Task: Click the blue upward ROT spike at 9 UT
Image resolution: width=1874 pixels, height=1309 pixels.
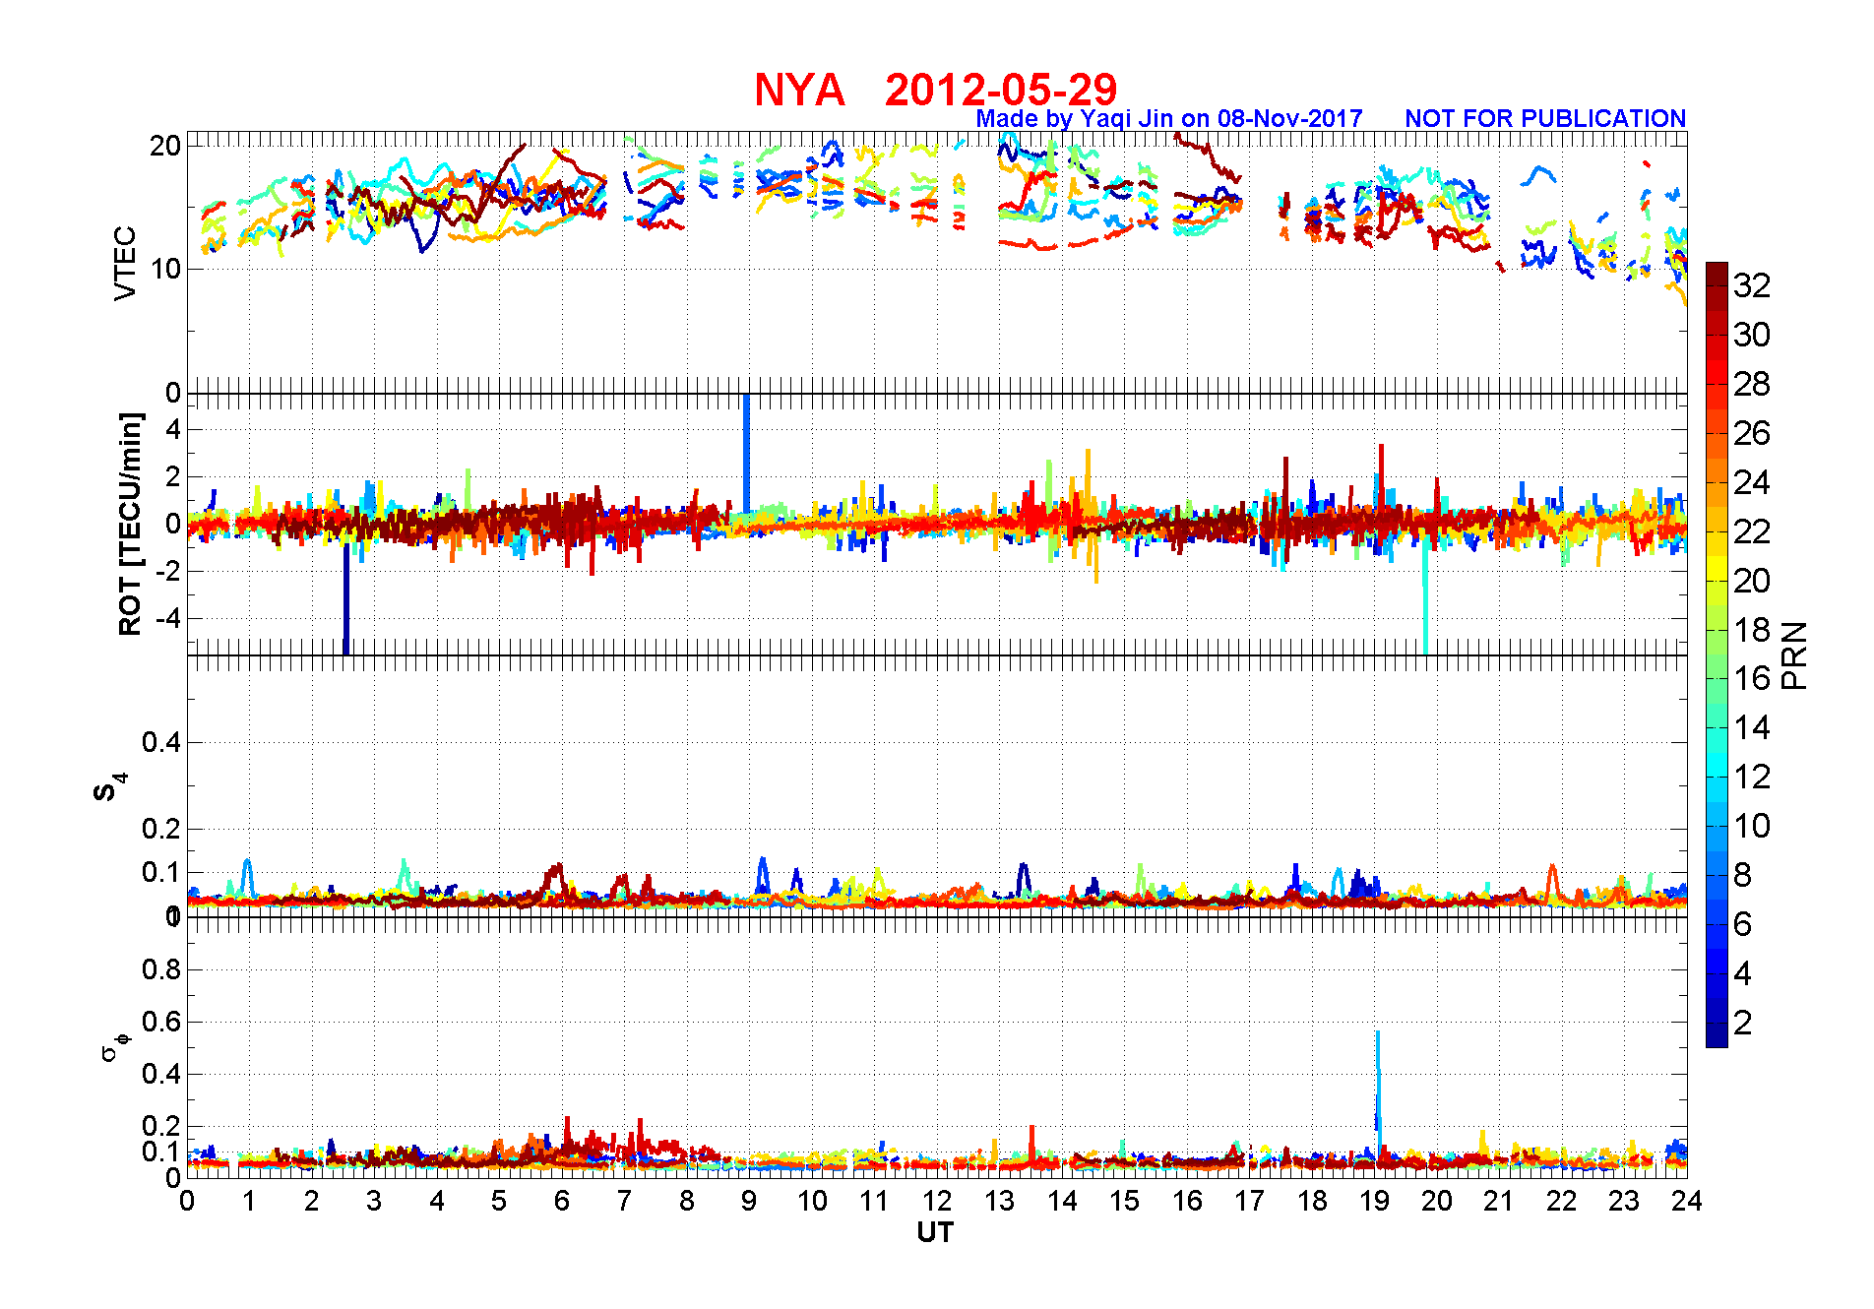Action: (x=746, y=453)
